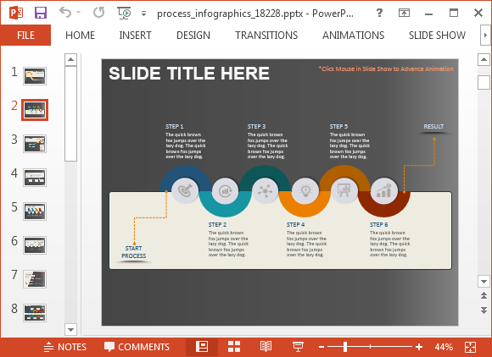Start Slide Show from status bar
This screenshot has height=357, width=492.
click(x=298, y=347)
